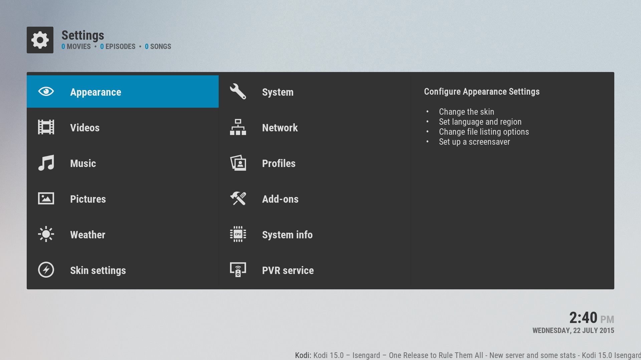
Task: Choose the Skin settings label
Action: [x=98, y=270]
